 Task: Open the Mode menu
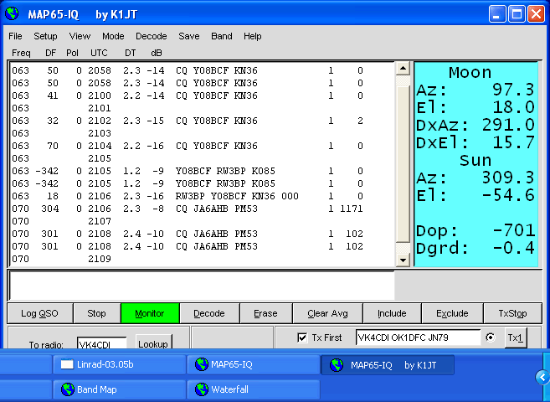pyautogui.click(x=113, y=36)
